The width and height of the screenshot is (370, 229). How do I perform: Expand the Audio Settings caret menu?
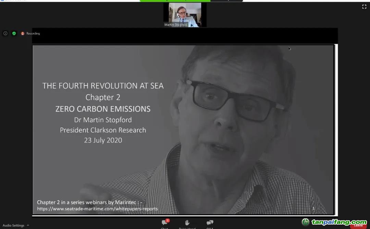coord(28,225)
